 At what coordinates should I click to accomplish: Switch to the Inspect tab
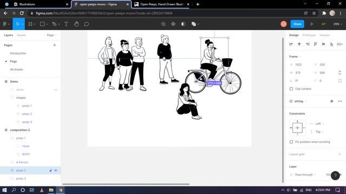(x=324, y=35)
